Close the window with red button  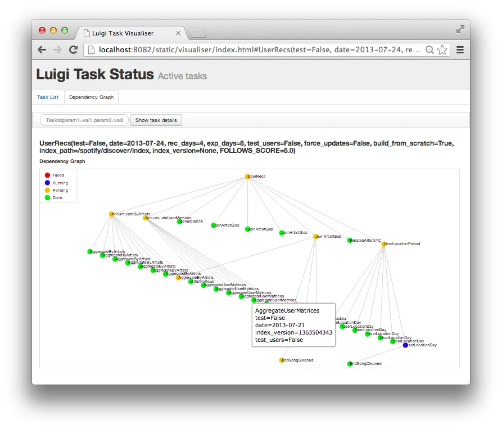42,30
